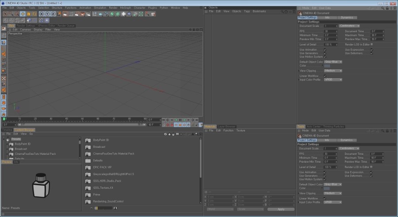This screenshot has height=217, width=398.
Task: Toggle Use Deformers checkbox in upper panel
Action: click(x=371, y=53)
